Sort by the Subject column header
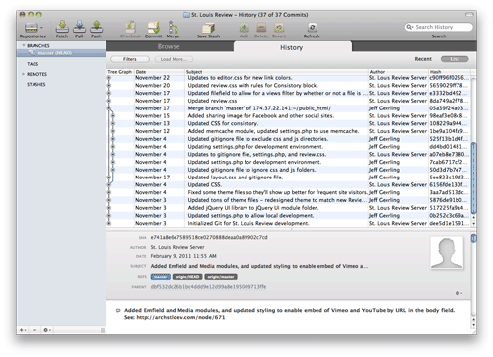The height and width of the screenshot is (357, 493). (x=276, y=72)
